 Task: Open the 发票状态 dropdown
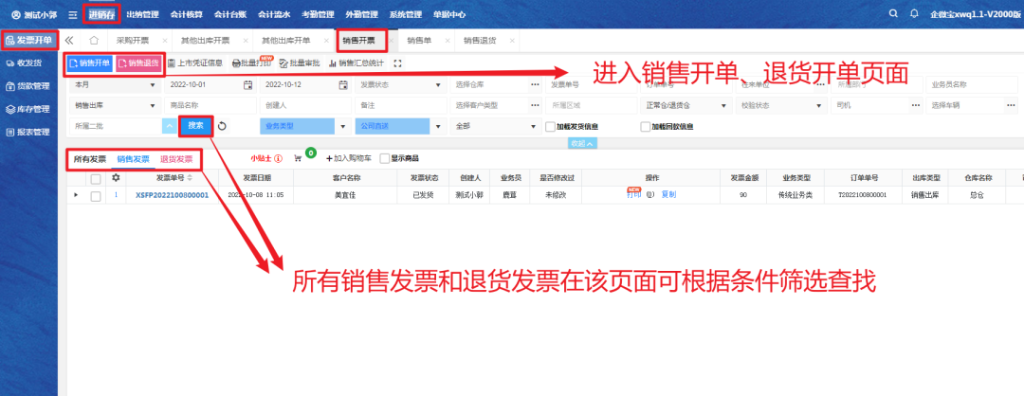point(398,84)
